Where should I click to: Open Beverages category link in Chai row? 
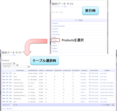click(x=83, y=73)
